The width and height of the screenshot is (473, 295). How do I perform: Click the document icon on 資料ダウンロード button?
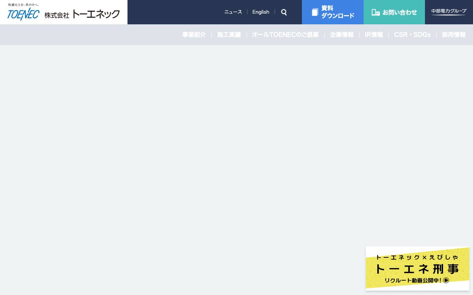(315, 12)
